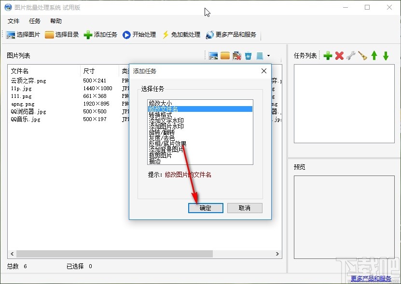Image resolution: width=401 pixels, height=284 pixels.
Task: Open the 文件 menu
Action: coord(14,21)
